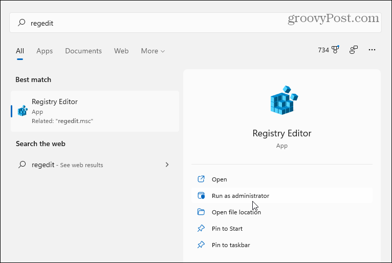Click the small Registry Editor cube icon
This screenshot has width=392, height=263.
point(23,111)
